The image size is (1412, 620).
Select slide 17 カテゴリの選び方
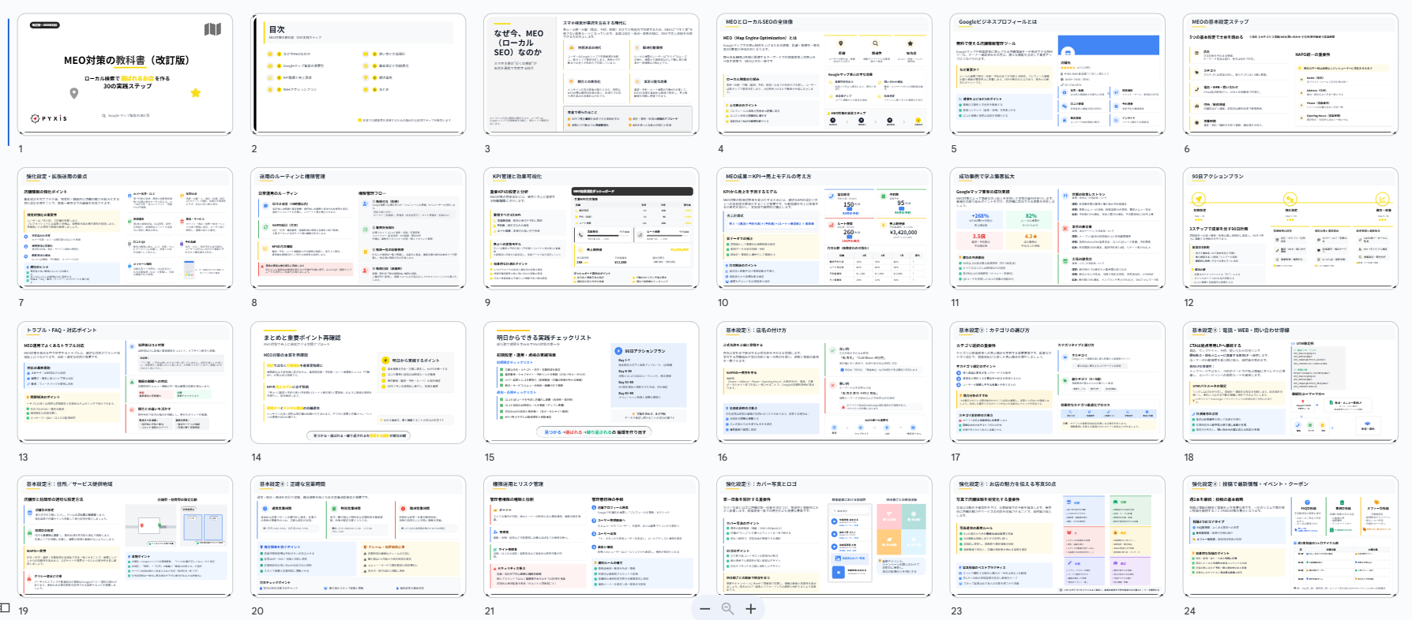[x=1057, y=382]
